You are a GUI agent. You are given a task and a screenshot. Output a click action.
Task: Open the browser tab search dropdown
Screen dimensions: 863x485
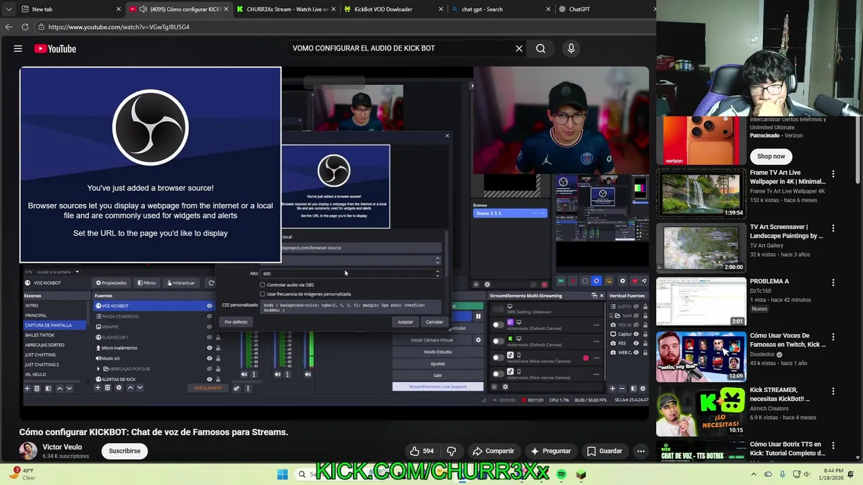pos(9,9)
